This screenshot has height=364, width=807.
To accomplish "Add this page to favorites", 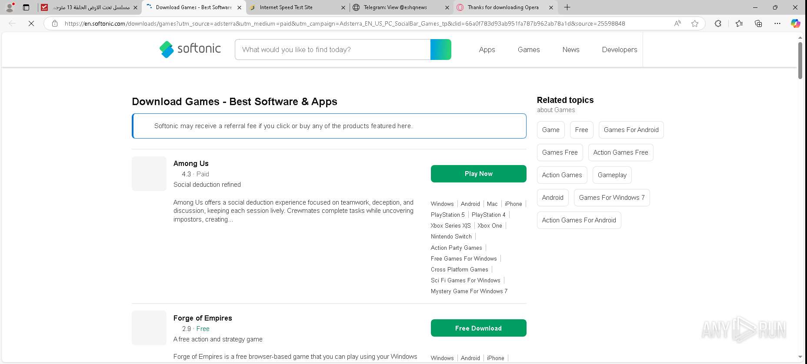I will pos(695,23).
